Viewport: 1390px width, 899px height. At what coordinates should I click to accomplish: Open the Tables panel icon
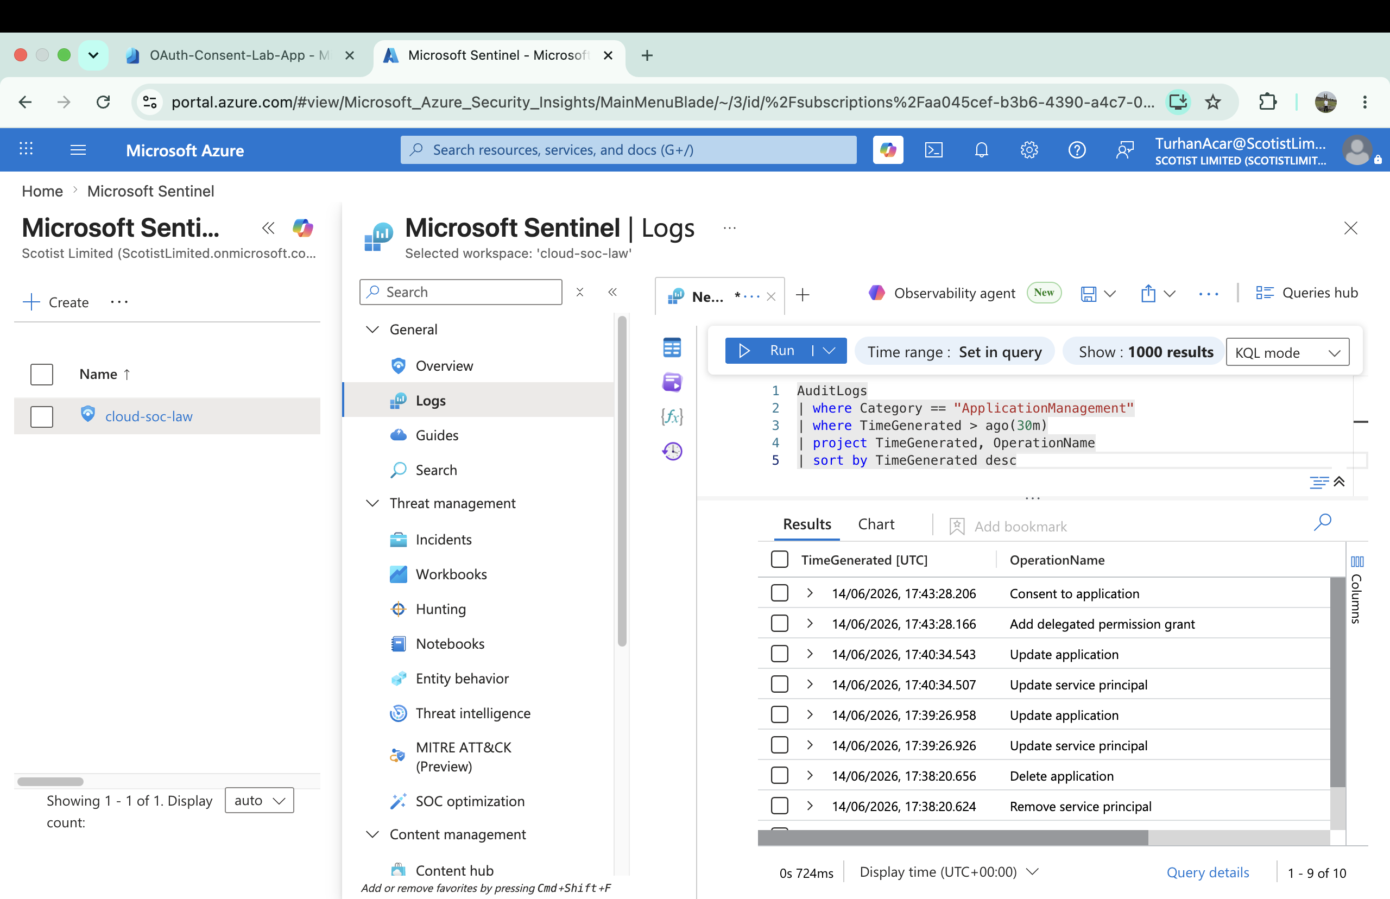[672, 348]
